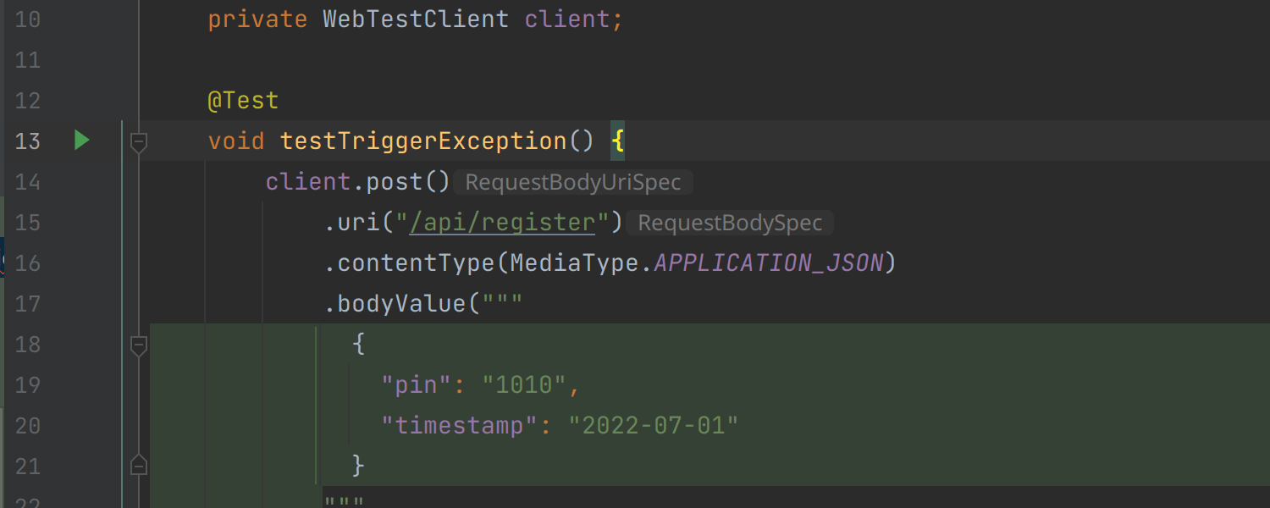Image resolution: width=1270 pixels, height=508 pixels.
Task: Click line number 16 in the gutter
Action: 27,263
